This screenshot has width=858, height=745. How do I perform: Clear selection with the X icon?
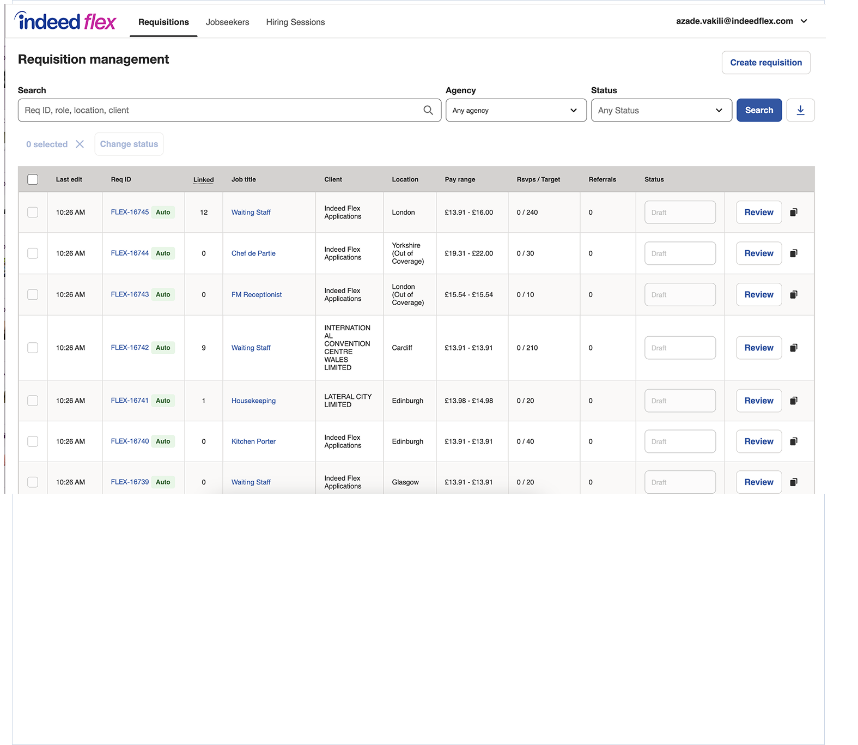click(80, 144)
